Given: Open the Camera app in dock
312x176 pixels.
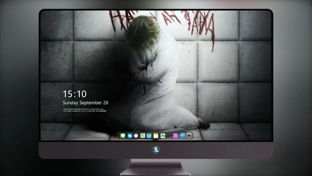Looking at the screenshot, I should [x=189, y=136].
